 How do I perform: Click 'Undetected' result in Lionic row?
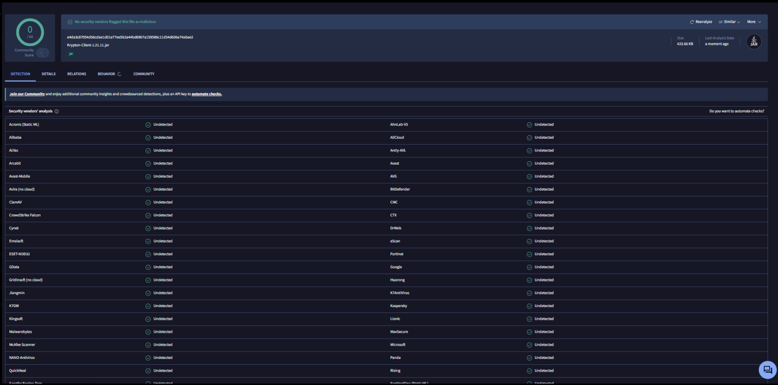click(x=544, y=319)
